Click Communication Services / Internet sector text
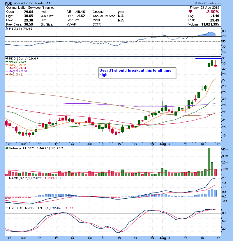This screenshot has height=241, width=233. (30, 8)
